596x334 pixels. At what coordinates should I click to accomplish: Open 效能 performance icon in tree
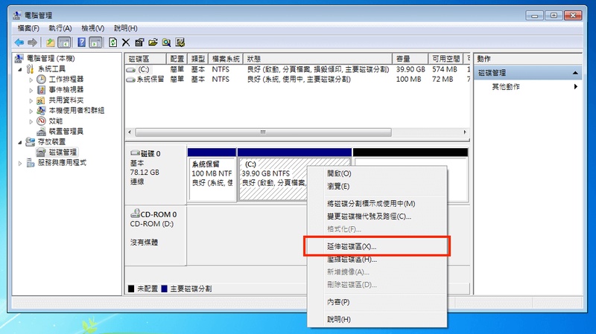click(x=41, y=121)
